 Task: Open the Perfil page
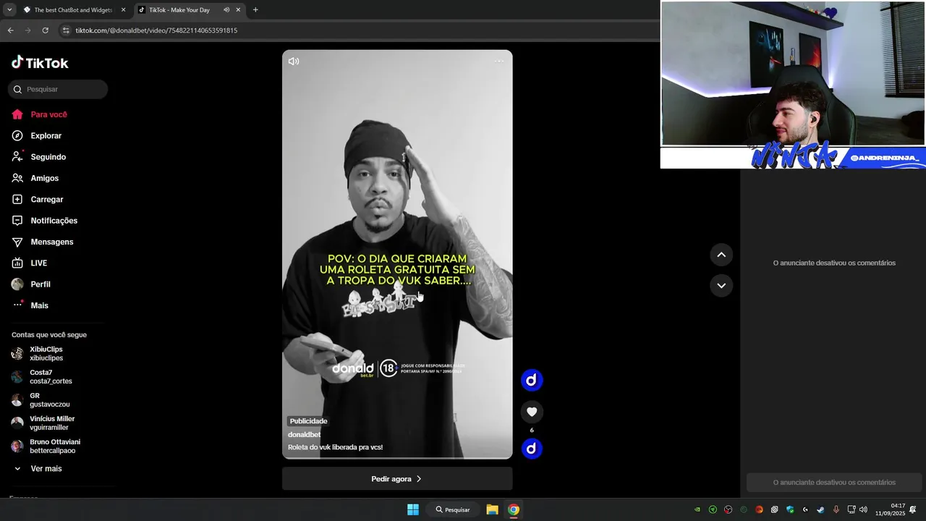[31, 284]
